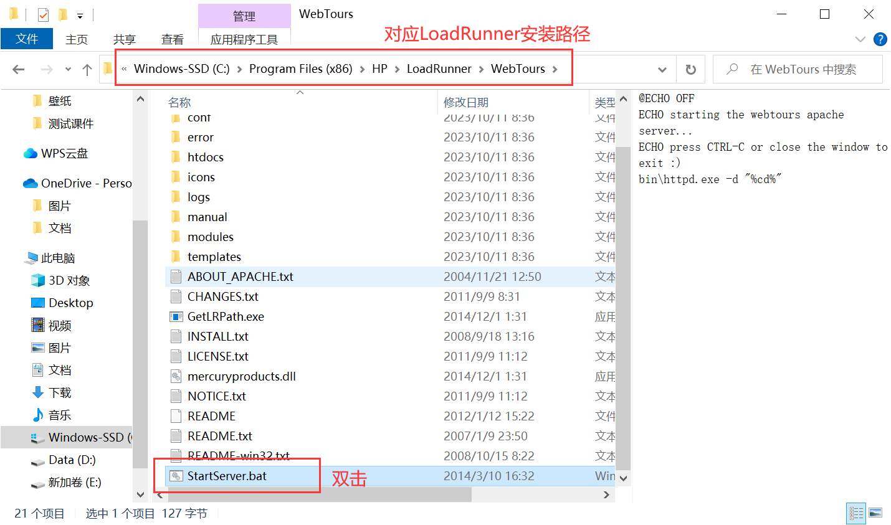Click the new folder quick access icon
Viewport: 891px width, 525px height.
tap(62, 14)
